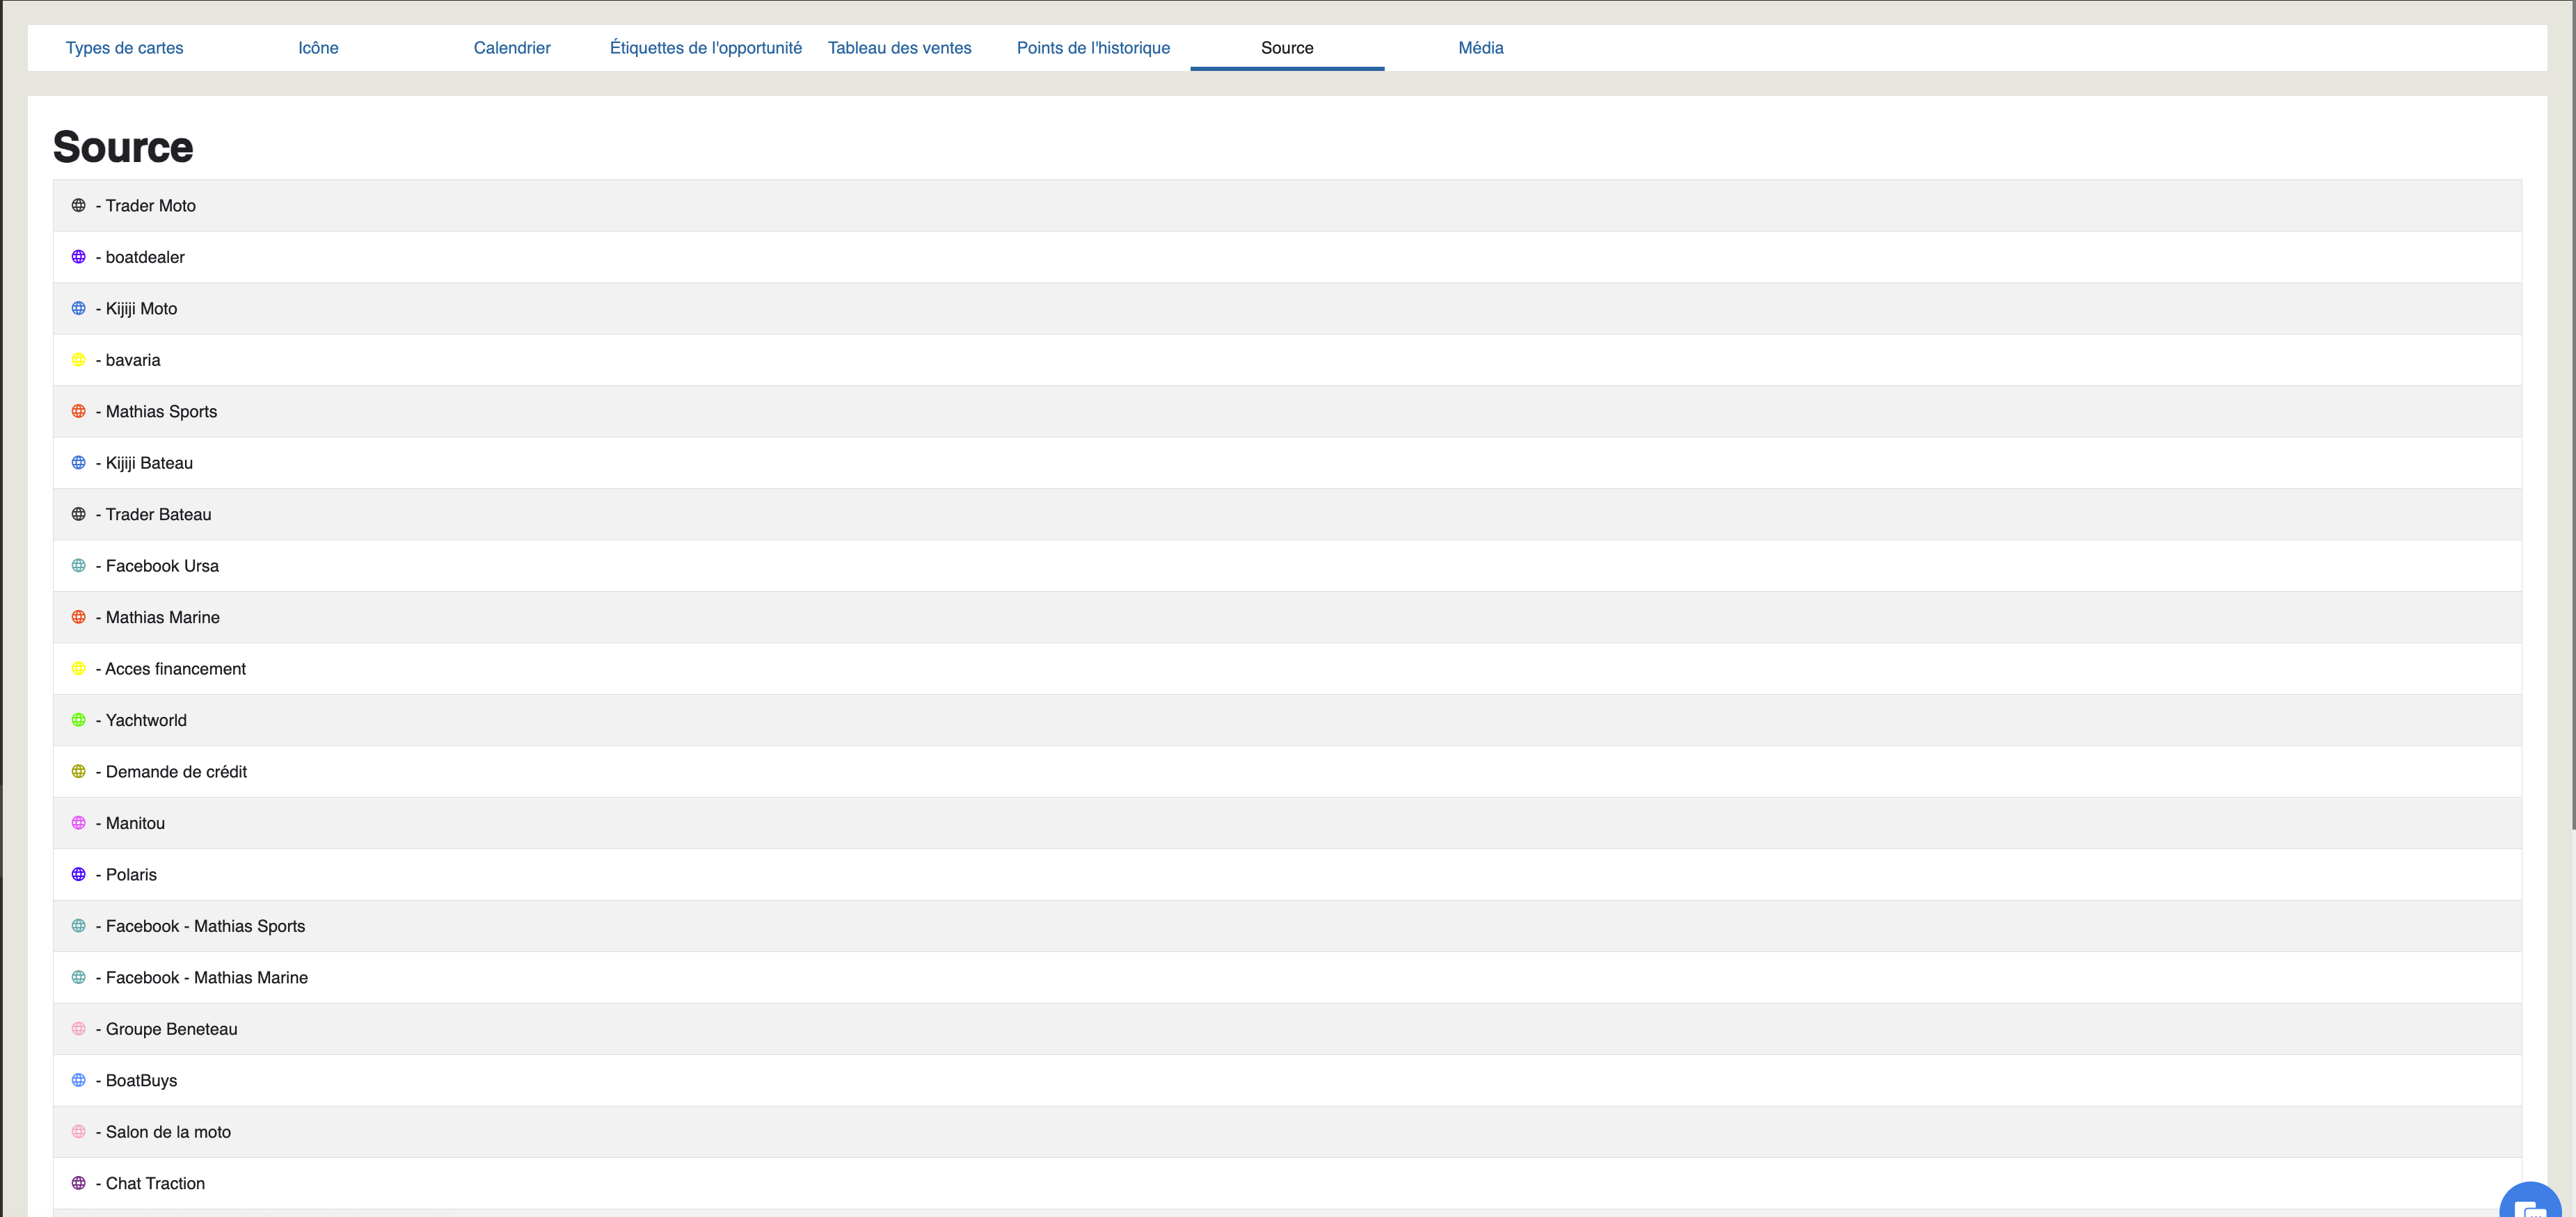
Task: Click the Mathias Marine source name
Action: 163,618
